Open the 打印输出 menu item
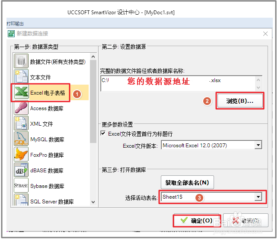This screenshot has height=241, width=278. coord(15,24)
